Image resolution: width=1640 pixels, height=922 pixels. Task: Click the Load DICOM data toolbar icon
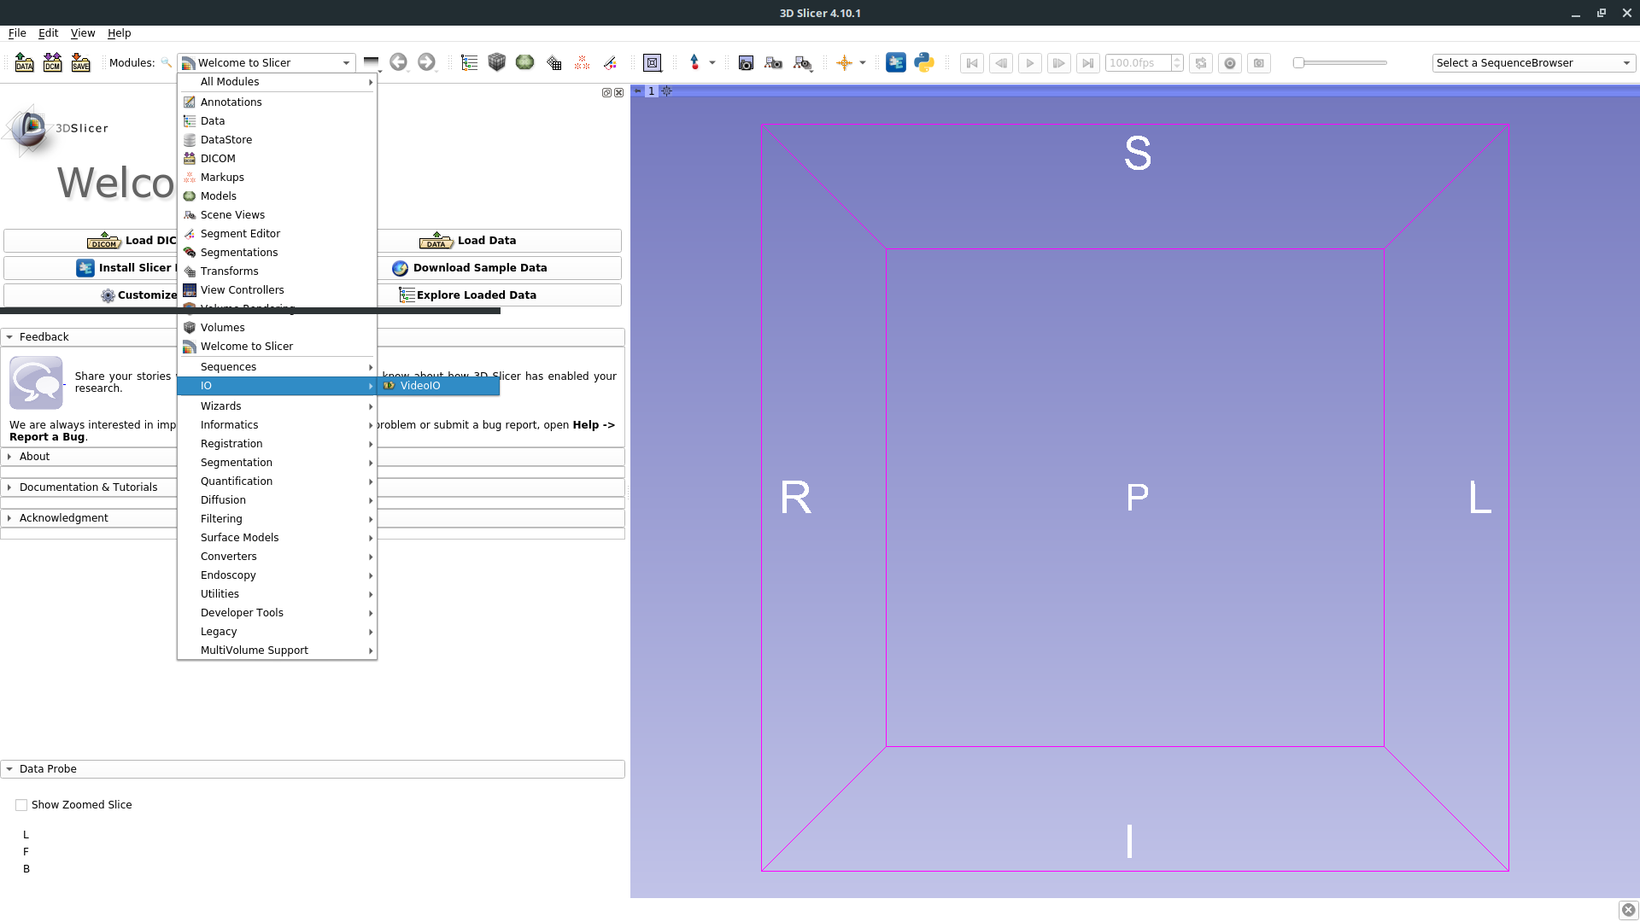click(52, 62)
